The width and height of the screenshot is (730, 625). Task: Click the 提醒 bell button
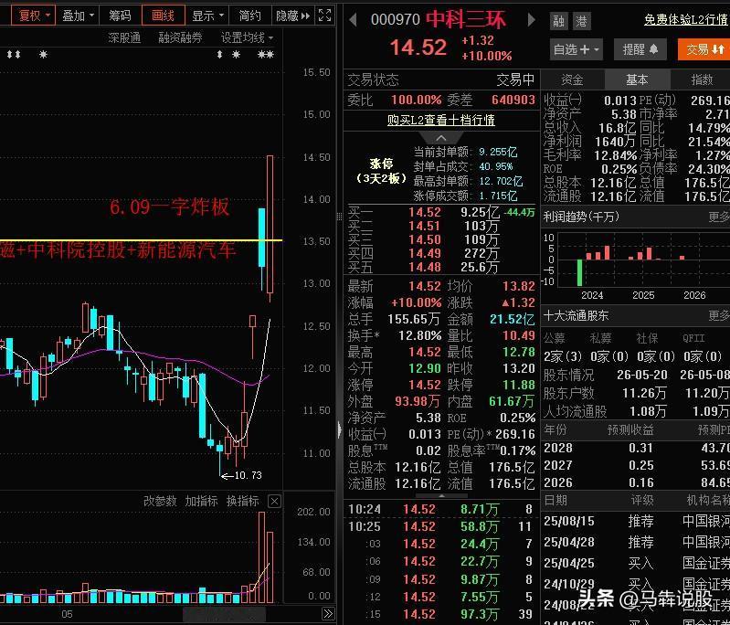click(640, 49)
